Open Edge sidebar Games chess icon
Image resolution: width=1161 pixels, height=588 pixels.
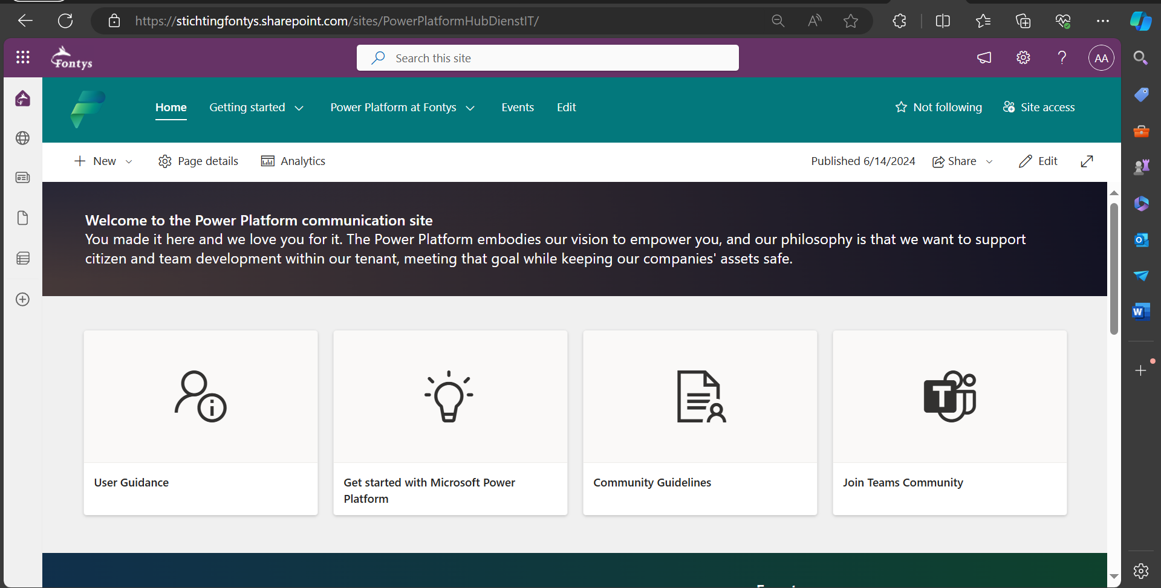click(1141, 167)
